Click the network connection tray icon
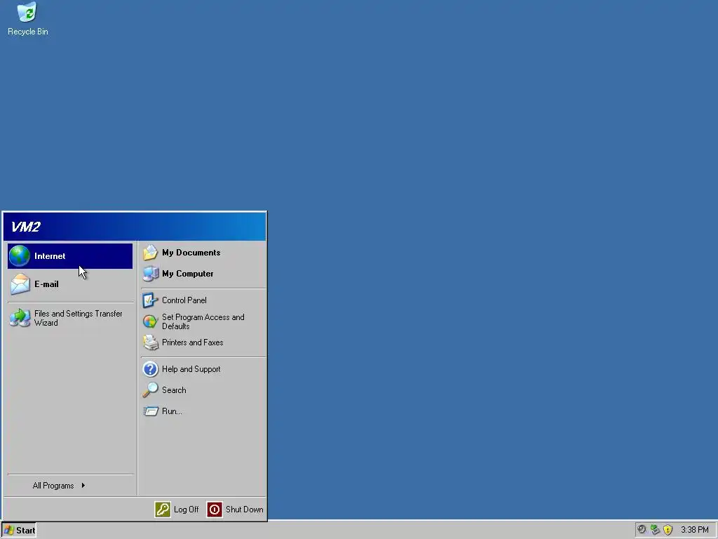The image size is (718, 539). 655,530
